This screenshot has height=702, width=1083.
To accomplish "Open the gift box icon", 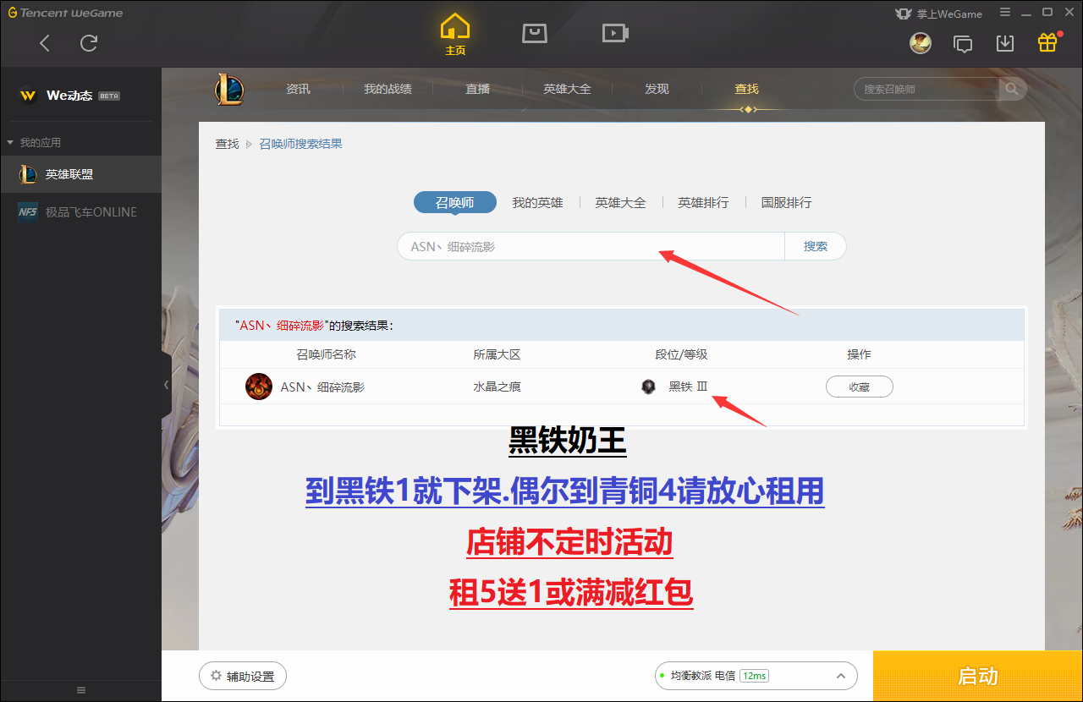I will point(1047,42).
